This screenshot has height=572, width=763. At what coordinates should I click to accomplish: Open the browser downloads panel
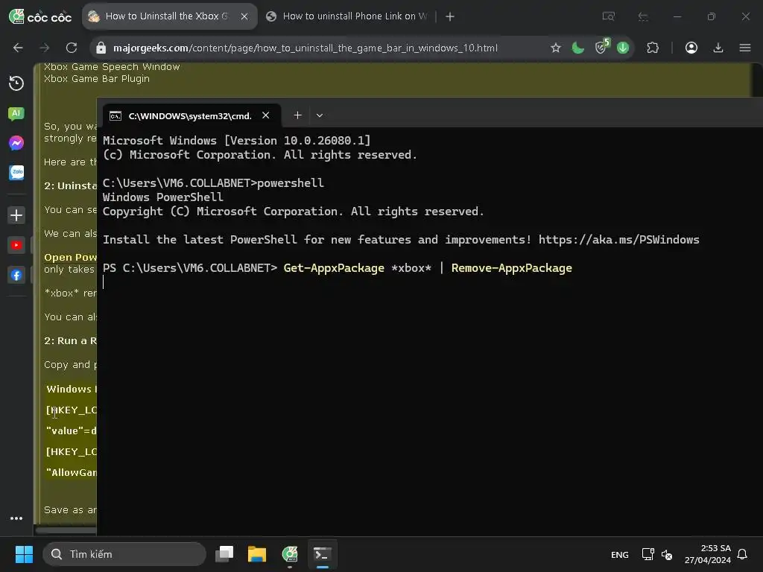tap(718, 48)
